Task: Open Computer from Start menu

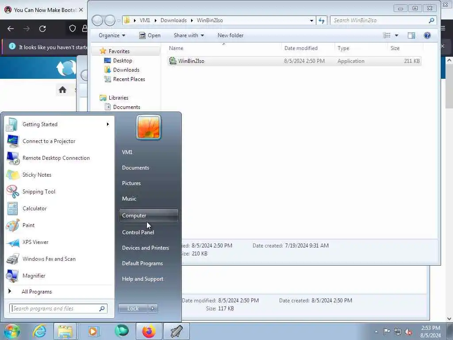Action: coord(149,216)
